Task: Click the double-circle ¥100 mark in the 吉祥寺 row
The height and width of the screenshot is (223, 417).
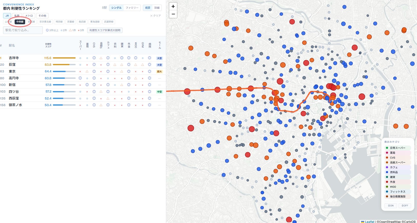Action: tap(136, 58)
